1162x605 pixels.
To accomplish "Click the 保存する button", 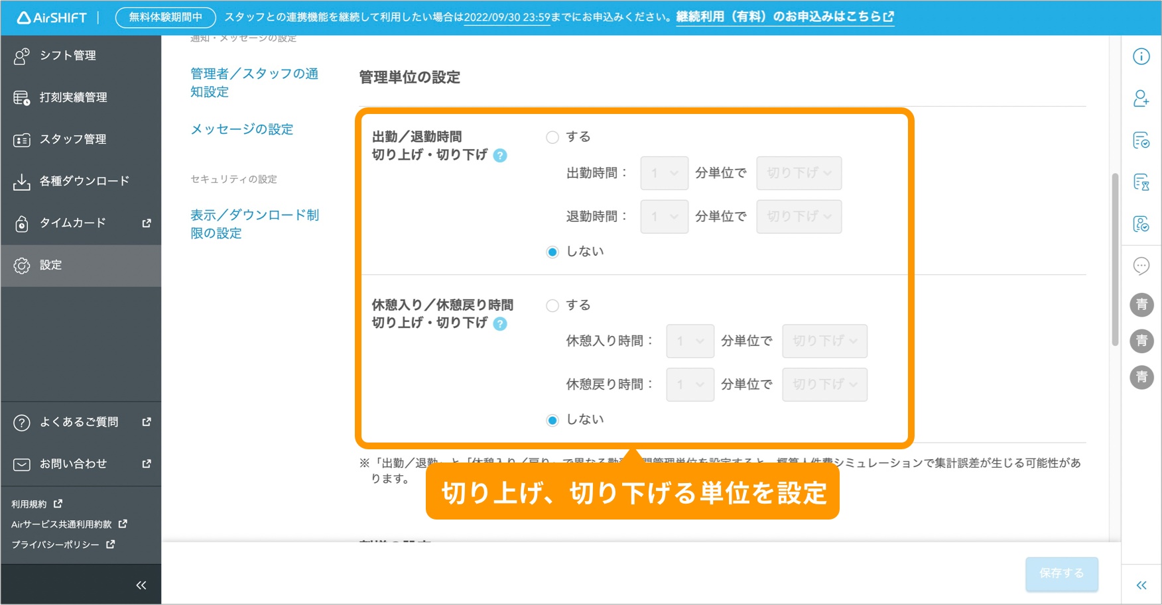I will tap(1061, 573).
